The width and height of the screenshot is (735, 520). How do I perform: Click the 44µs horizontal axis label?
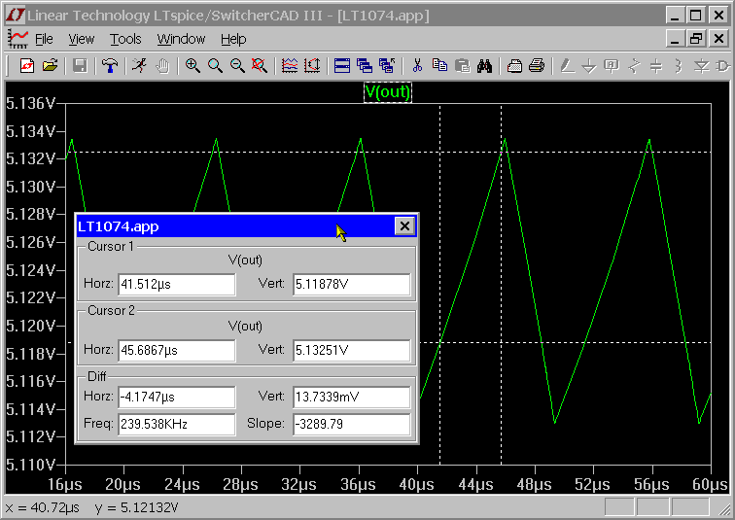point(475,484)
